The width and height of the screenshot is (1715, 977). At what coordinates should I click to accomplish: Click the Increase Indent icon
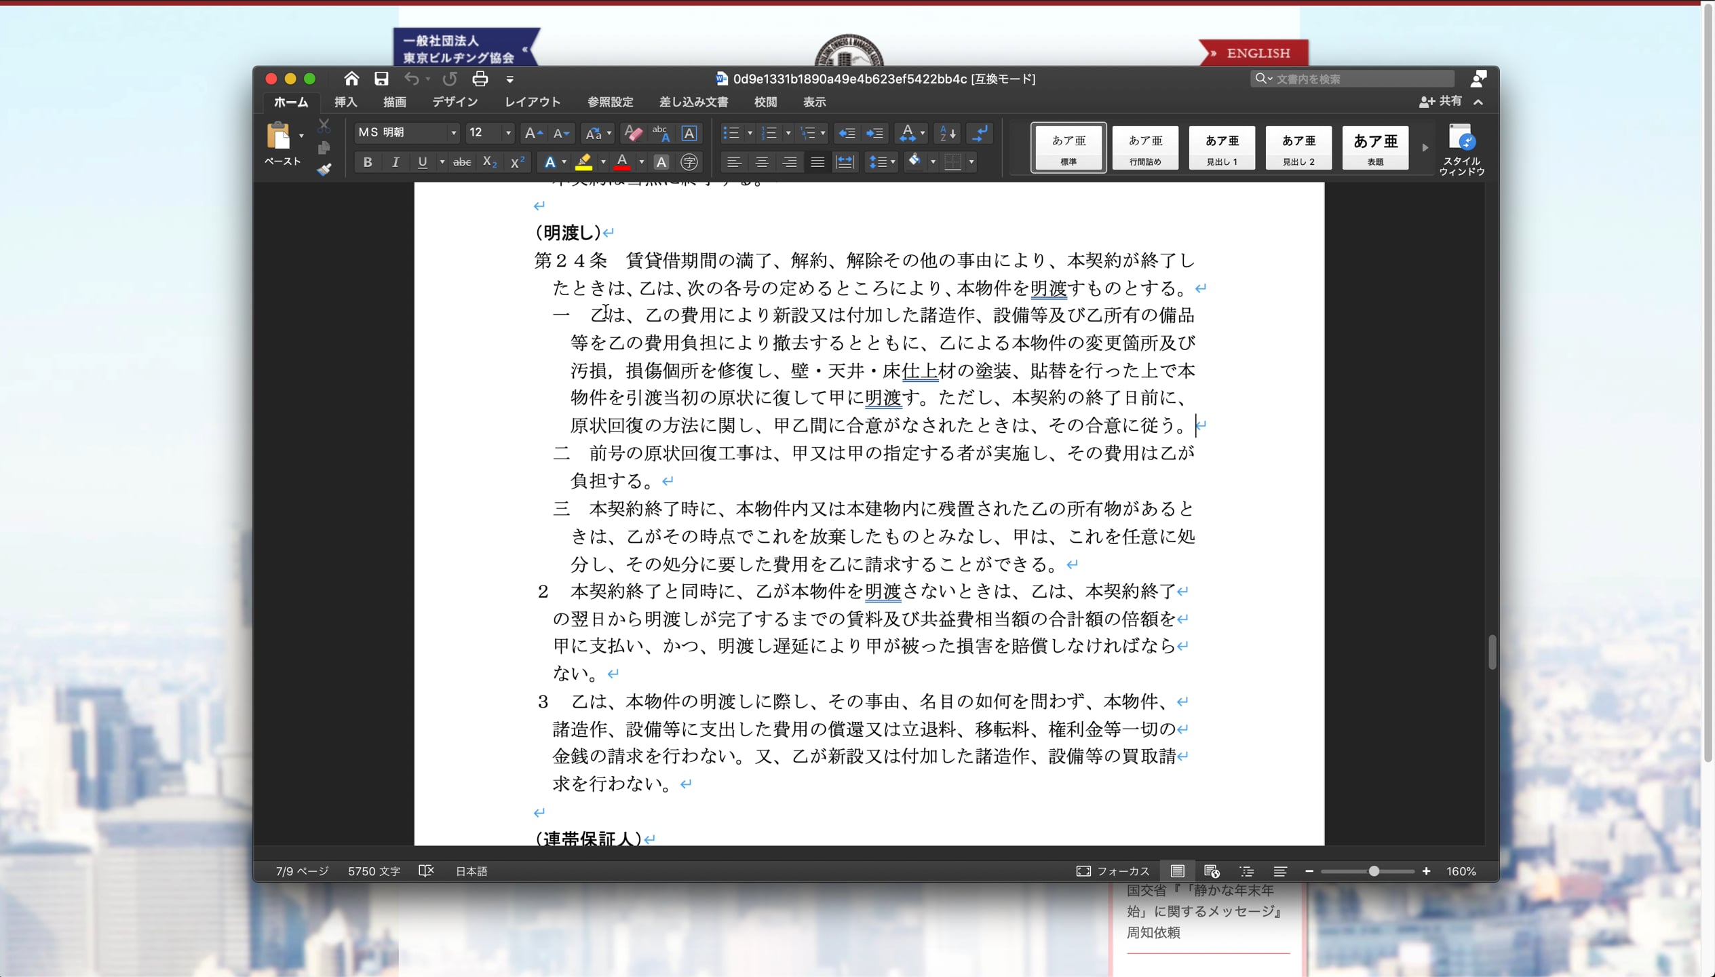(x=875, y=133)
